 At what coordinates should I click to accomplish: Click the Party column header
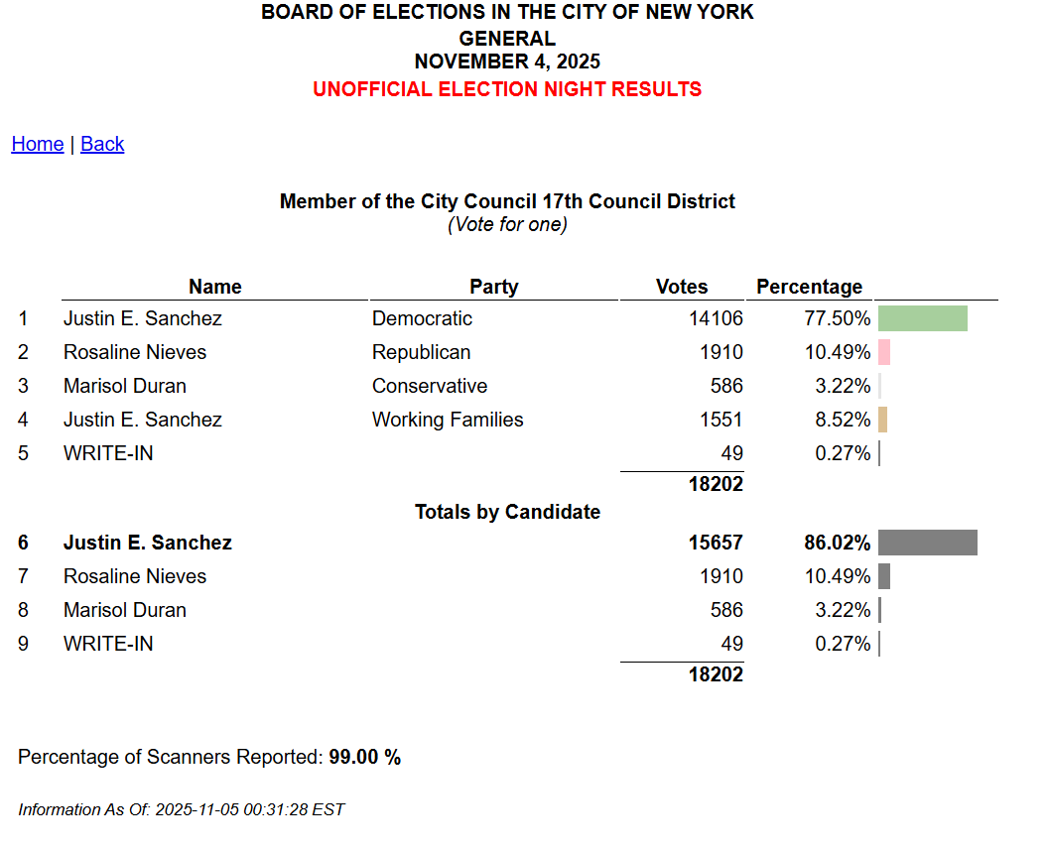[493, 287]
